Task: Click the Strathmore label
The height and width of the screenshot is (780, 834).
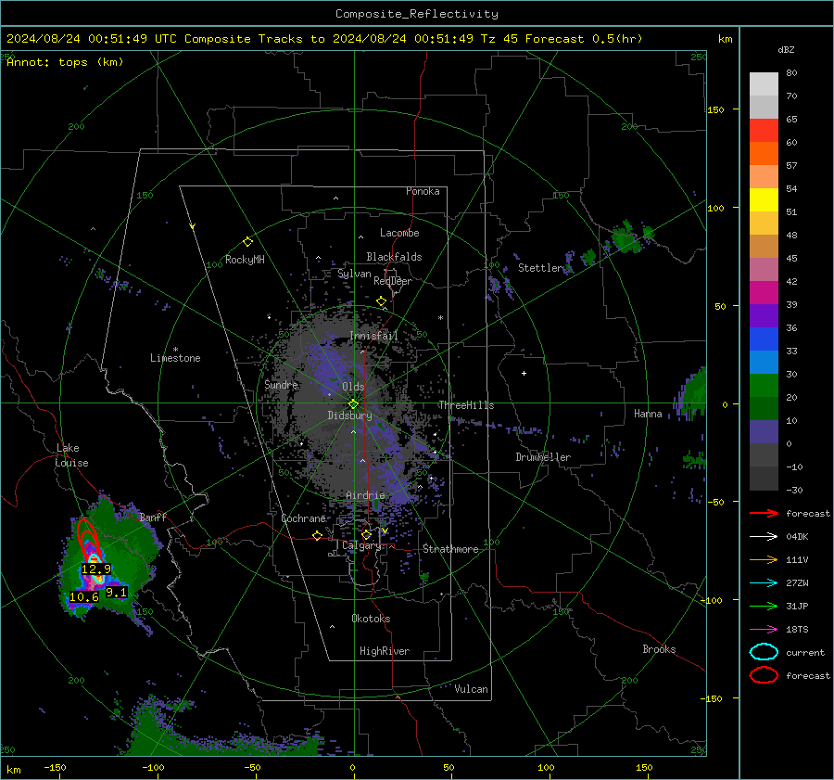Action: pyautogui.click(x=450, y=549)
